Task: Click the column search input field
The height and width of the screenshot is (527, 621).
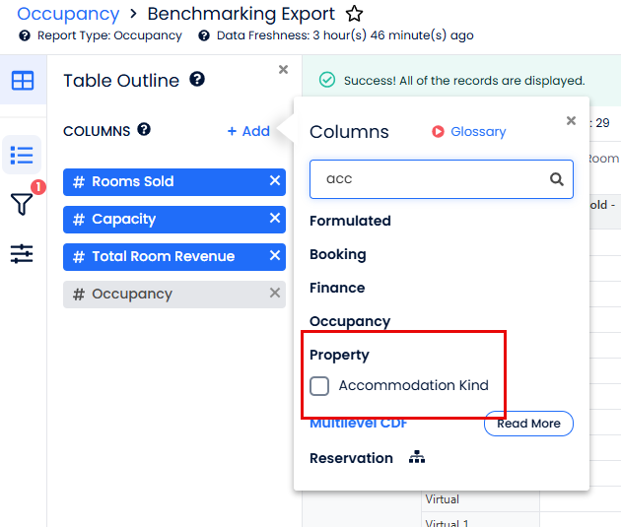Action: [x=429, y=179]
